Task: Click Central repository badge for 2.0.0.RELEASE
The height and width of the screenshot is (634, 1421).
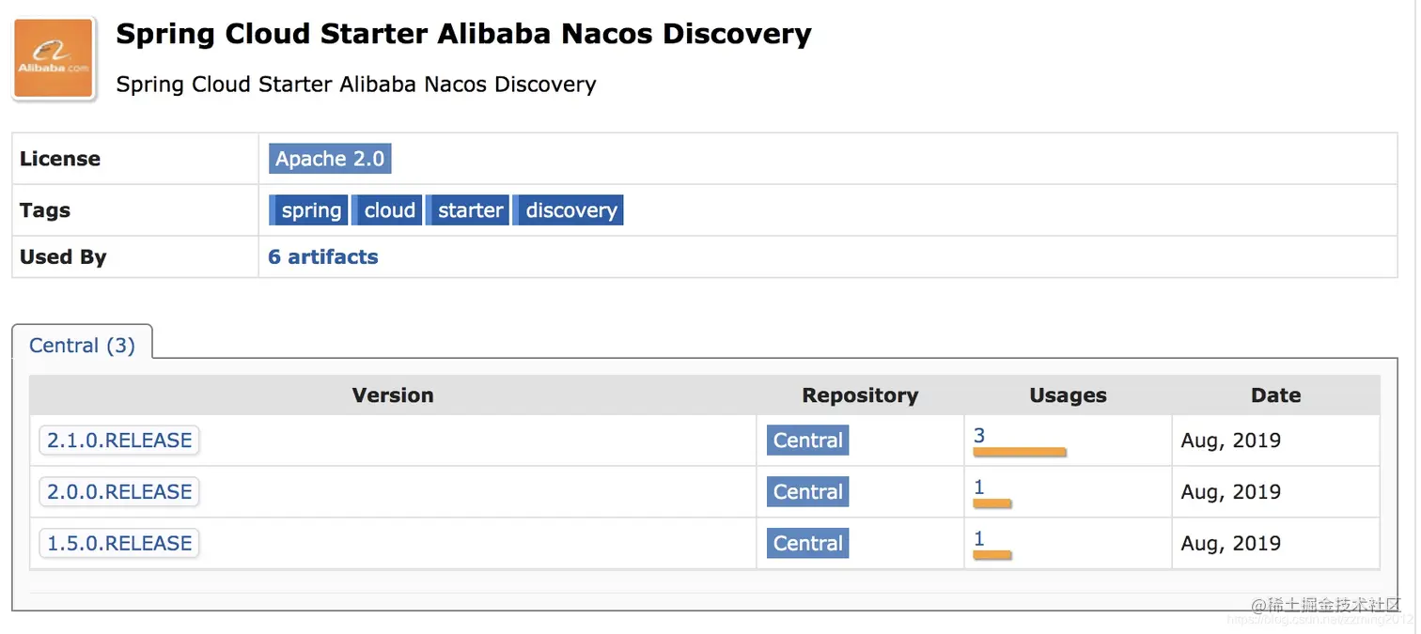Action: [807, 492]
